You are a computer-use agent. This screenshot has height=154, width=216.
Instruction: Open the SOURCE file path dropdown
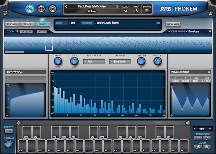tap(125, 23)
